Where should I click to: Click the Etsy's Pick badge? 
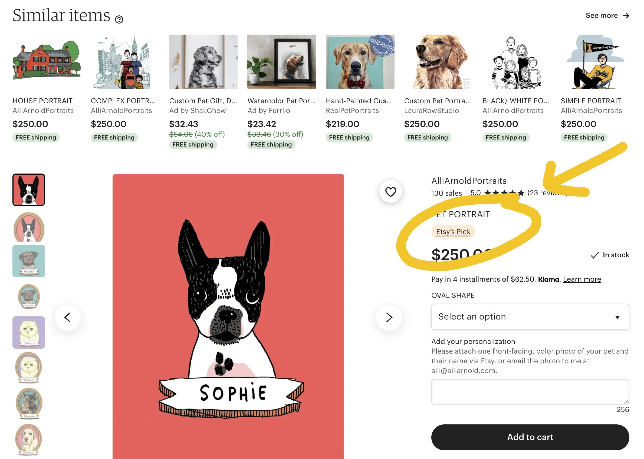pyautogui.click(x=453, y=232)
